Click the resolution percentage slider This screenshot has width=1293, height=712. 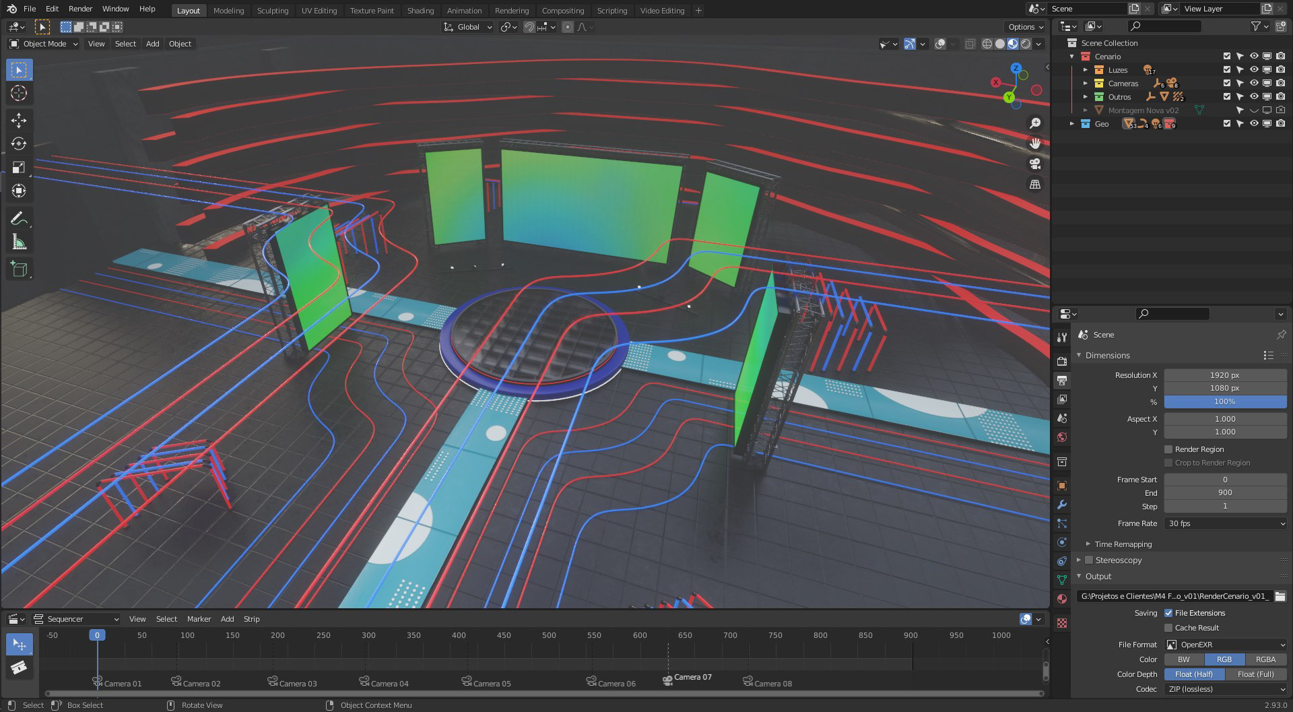[1224, 401]
